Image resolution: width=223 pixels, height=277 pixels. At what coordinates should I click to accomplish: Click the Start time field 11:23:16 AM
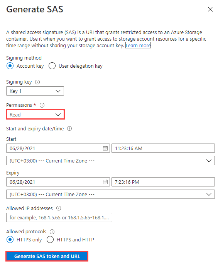pos(163,148)
